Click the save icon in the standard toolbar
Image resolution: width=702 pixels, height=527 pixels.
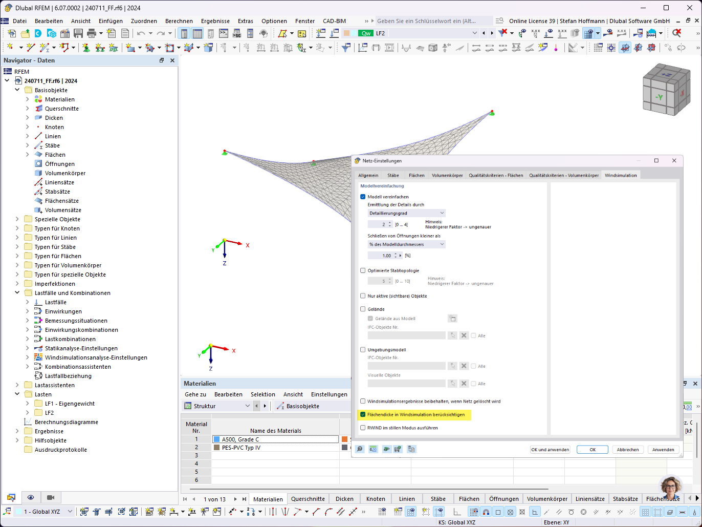click(78, 33)
